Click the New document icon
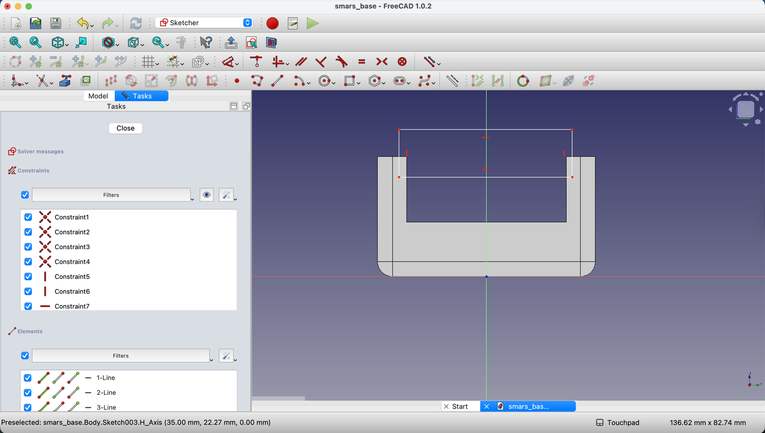The image size is (765, 433). click(x=16, y=23)
